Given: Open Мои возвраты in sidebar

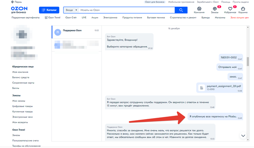Looking at the screenshot, I should [x=20, y=122].
